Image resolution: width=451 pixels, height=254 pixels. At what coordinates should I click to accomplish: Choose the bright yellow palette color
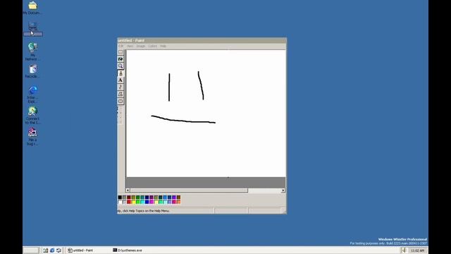pos(133,202)
